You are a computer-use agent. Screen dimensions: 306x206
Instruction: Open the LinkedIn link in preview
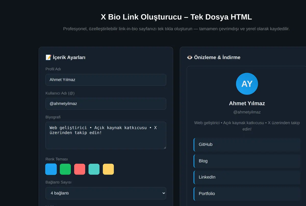pyautogui.click(x=247, y=177)
